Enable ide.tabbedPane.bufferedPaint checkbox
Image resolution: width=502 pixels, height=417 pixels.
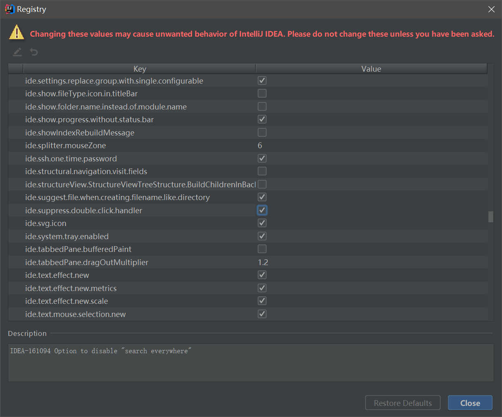click(x=262, y=249)
